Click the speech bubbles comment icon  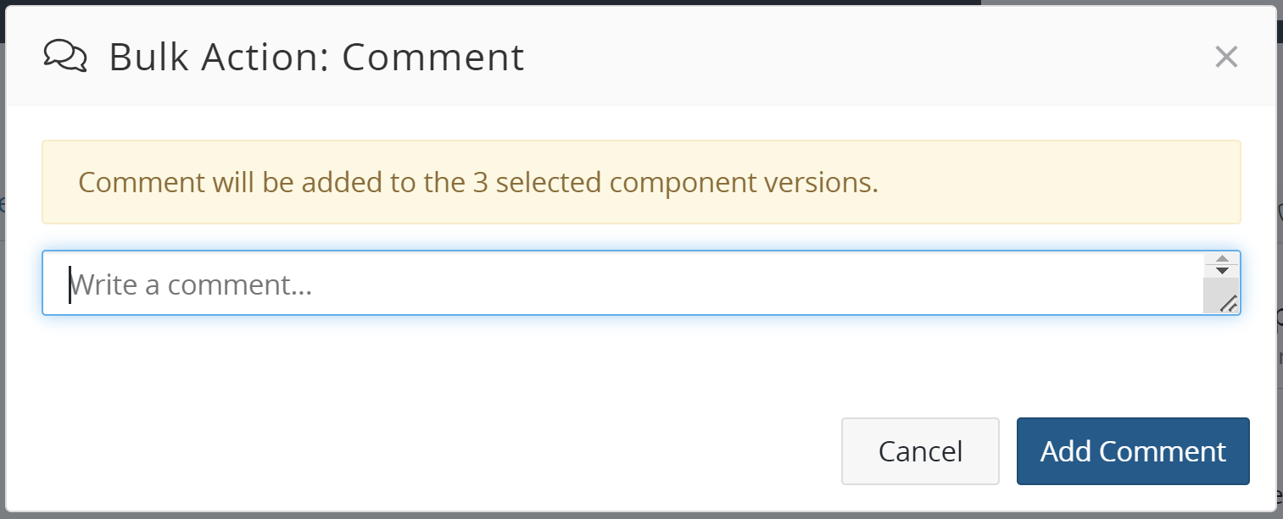tap(65, 57)
